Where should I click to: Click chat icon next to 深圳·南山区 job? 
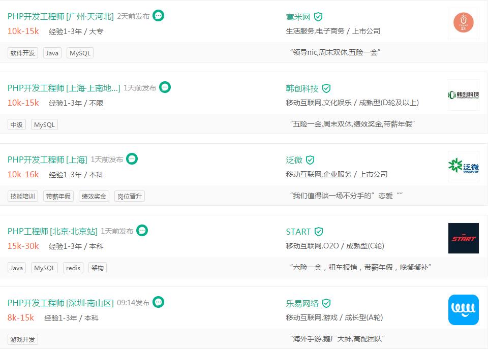[159, 302]
